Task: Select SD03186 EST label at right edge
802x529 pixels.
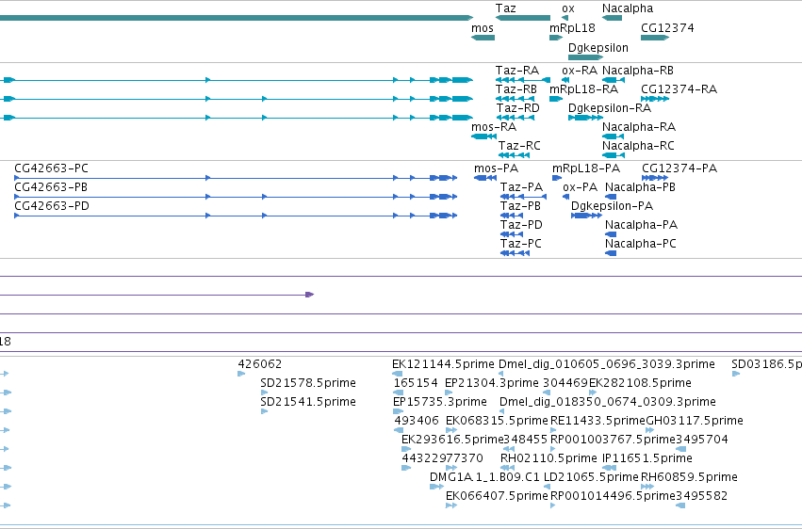Action: 766,364
